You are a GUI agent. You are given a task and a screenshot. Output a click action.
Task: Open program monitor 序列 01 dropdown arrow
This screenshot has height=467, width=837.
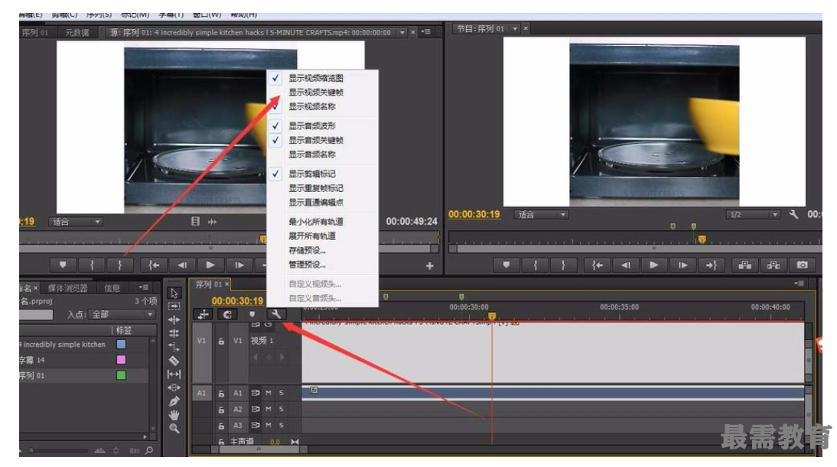click(515, 29)
